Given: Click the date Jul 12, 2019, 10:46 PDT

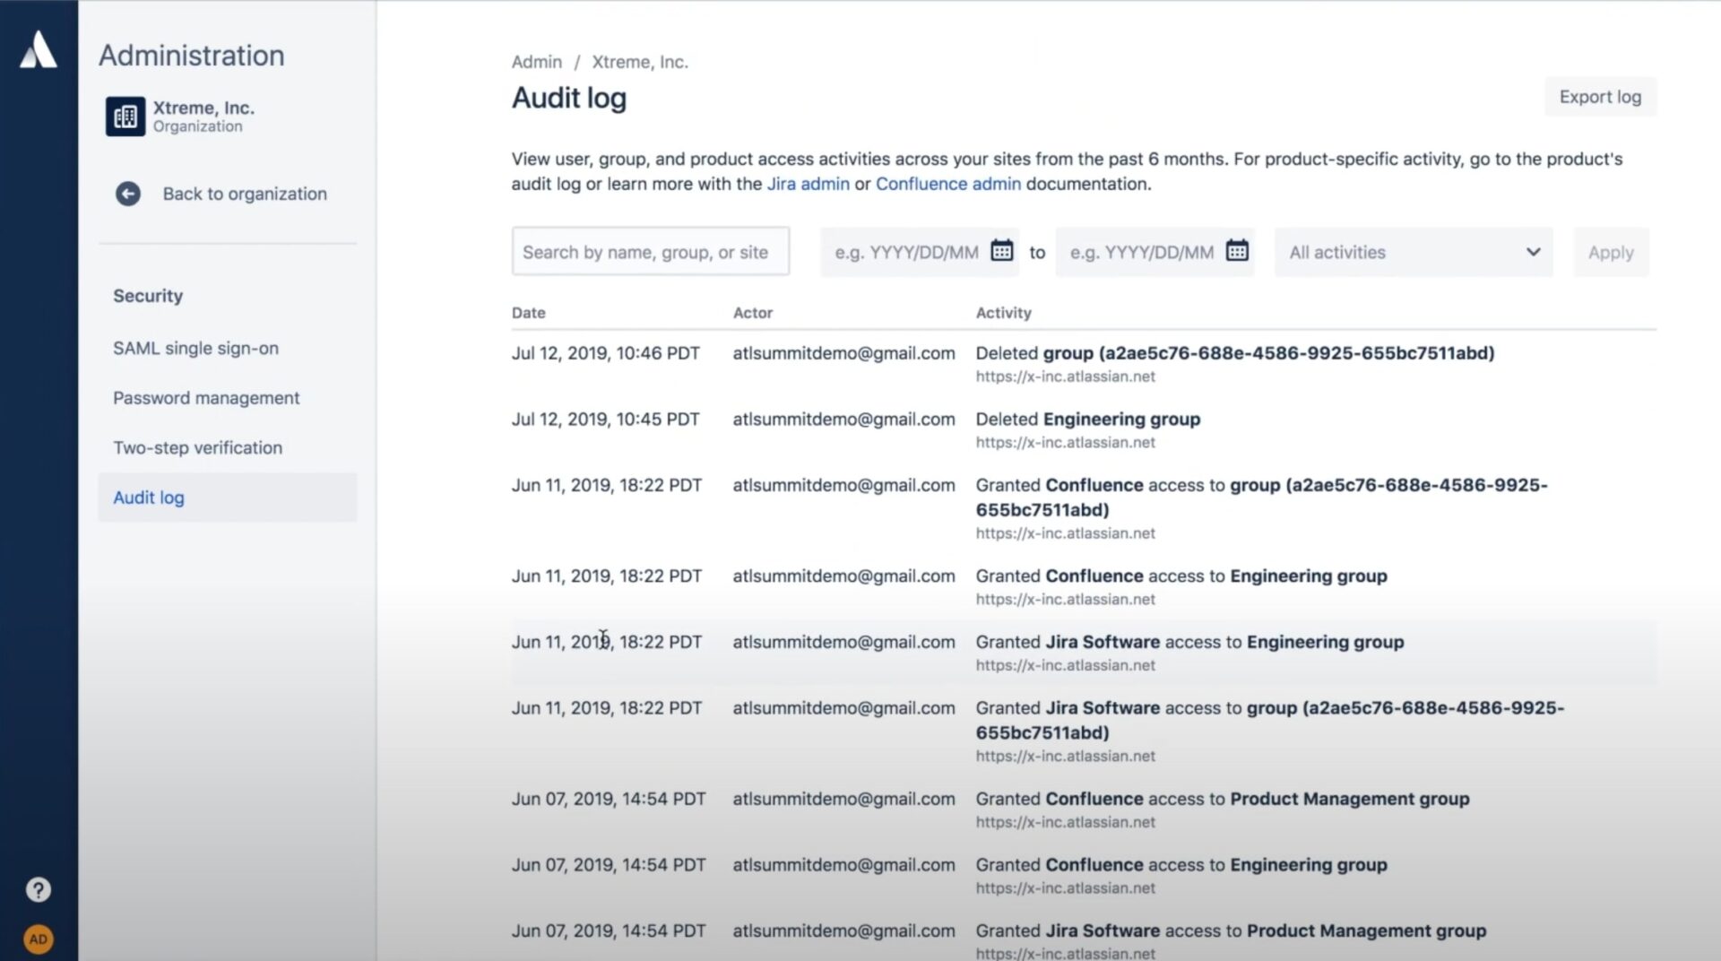Looking at the screenshot, I should pyautogui.click(x=606, y=353).
